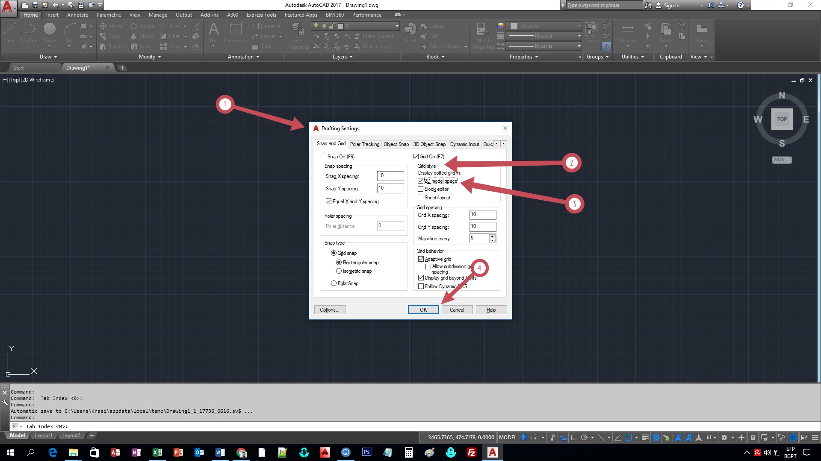Select PolarSnap radio button
Image resolution: width=821 pixels, height=461 pixels.
pyautogui.click(x=334, y=283)
